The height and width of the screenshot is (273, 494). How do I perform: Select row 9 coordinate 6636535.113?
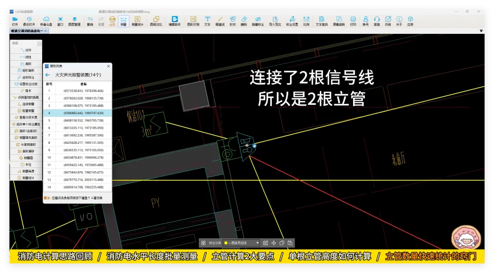click(77, 150)
